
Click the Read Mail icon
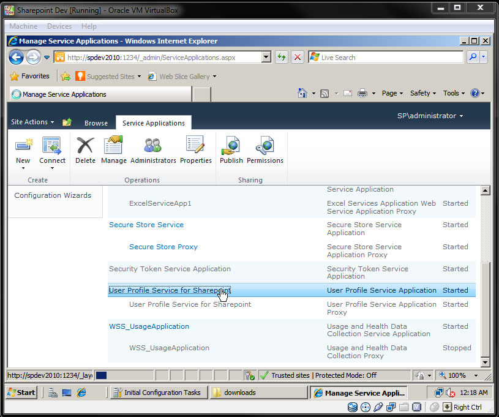(348, 93)
